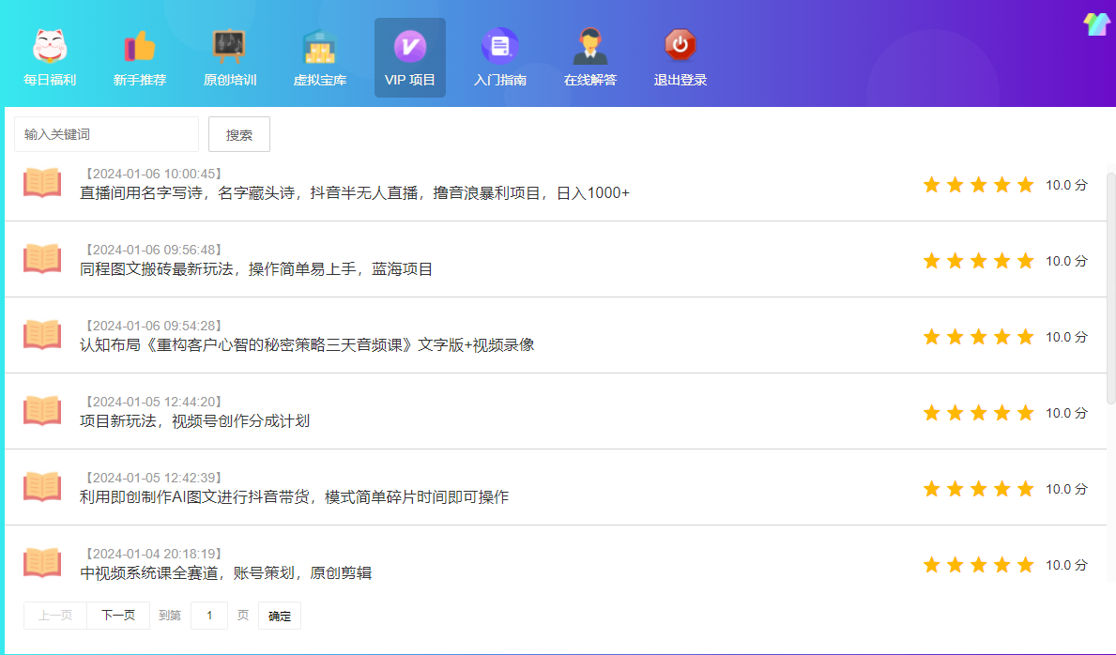Click the fifth star of 直播间用名字写诗 rating
This screenshot has width=1116, height=655.
(1025, 185)
